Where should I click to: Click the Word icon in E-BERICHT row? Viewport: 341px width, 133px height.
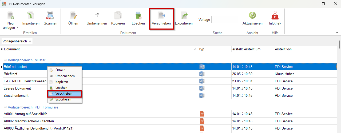coord(202,81)
